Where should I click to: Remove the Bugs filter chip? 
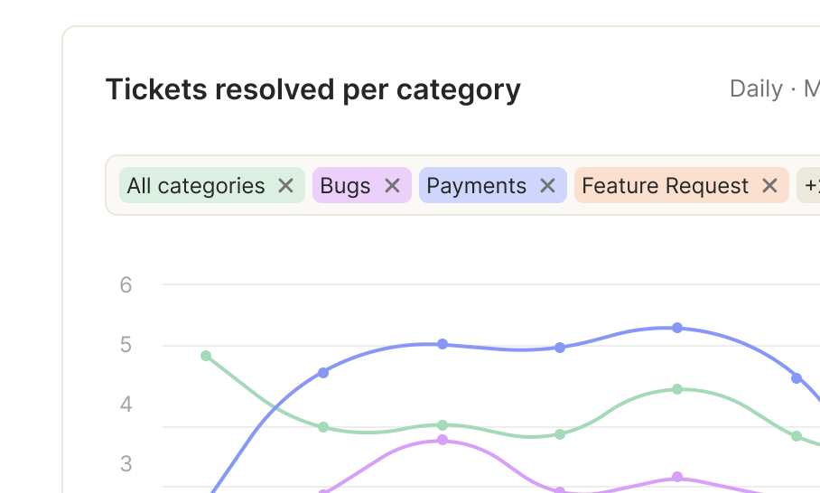(x=392, y=185)
